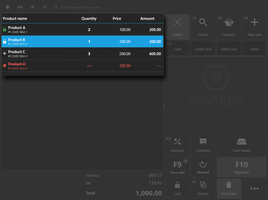The height and width of the screenshot is (200, 268).
Task: Click the tag icon in top toolbar
Action: [45, 7]
